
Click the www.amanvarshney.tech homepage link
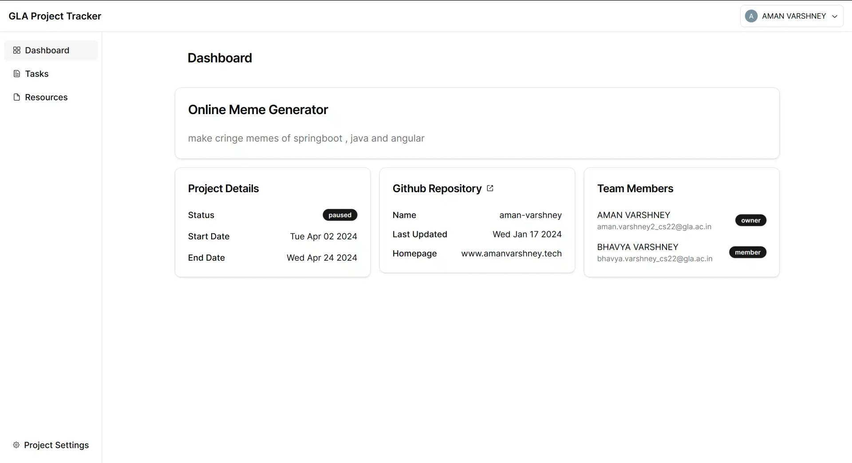point(511,253)
